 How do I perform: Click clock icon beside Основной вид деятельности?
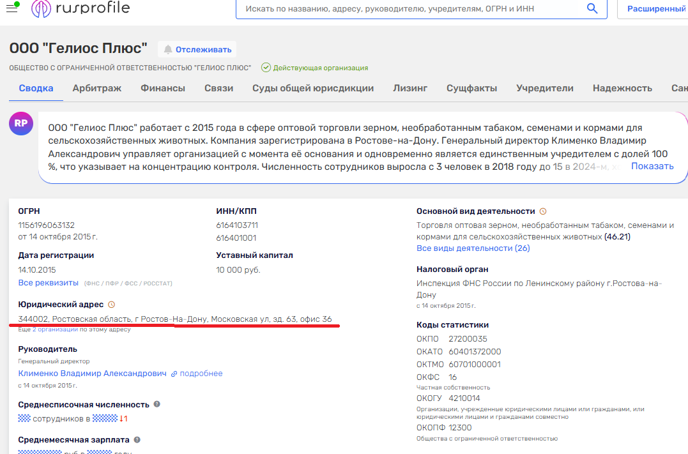pos(543,211)
